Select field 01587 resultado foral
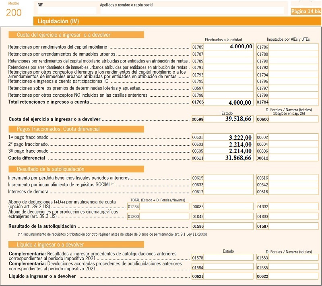This screenshot has width=322, height=286. click(x=293, y=226)
